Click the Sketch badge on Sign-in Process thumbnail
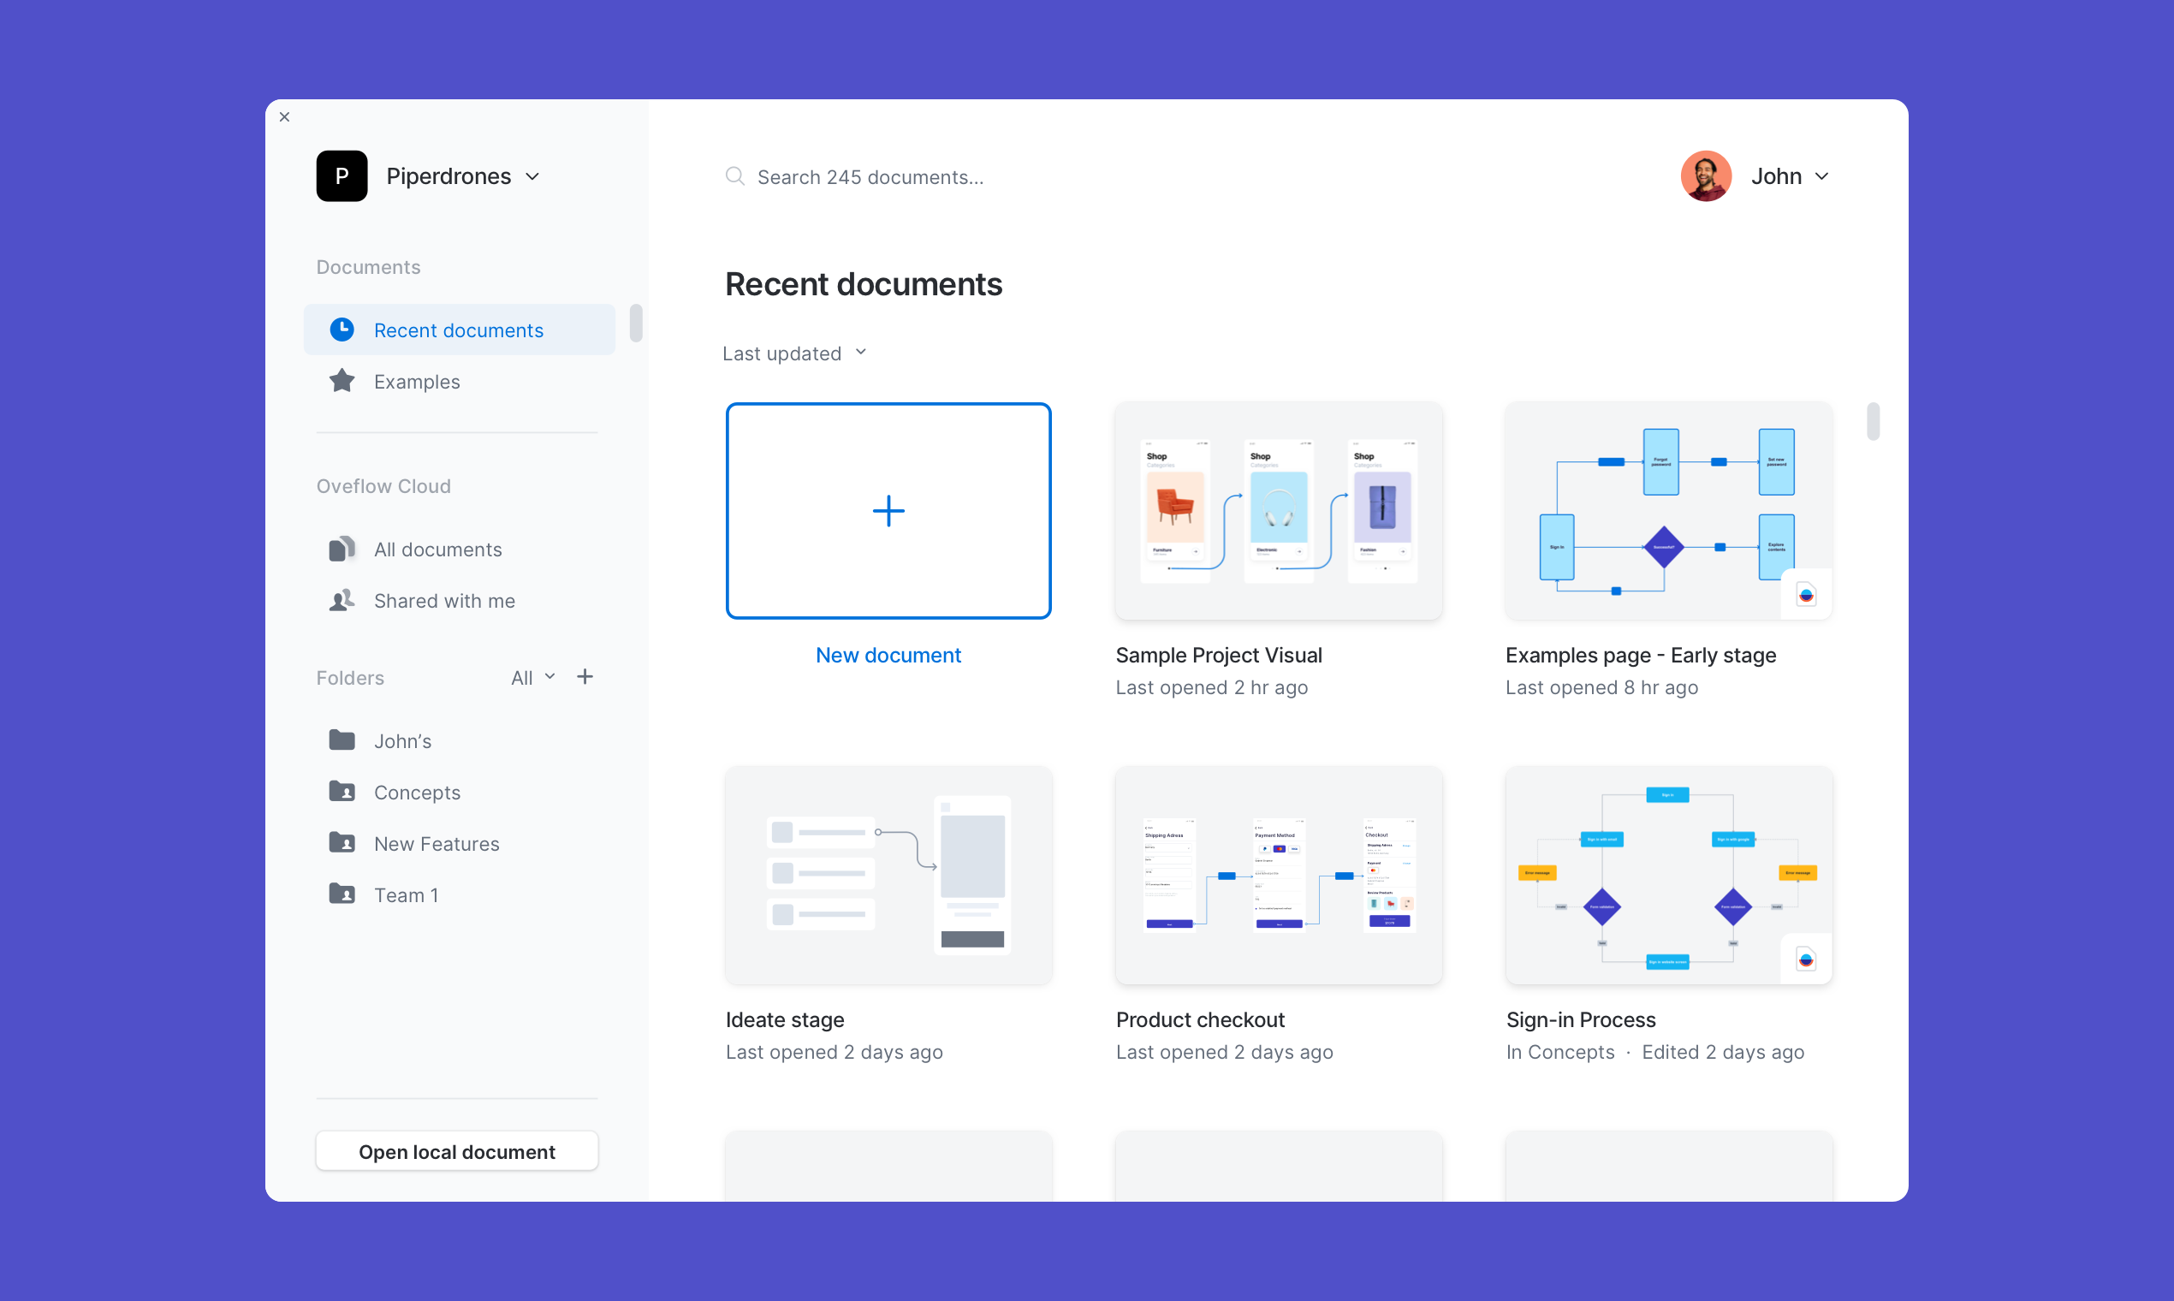 1805,959
